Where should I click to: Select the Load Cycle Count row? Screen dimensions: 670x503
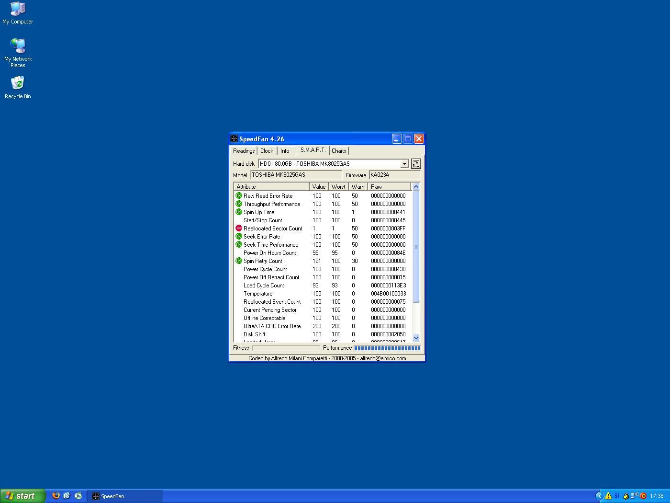[x=323, y=286]
